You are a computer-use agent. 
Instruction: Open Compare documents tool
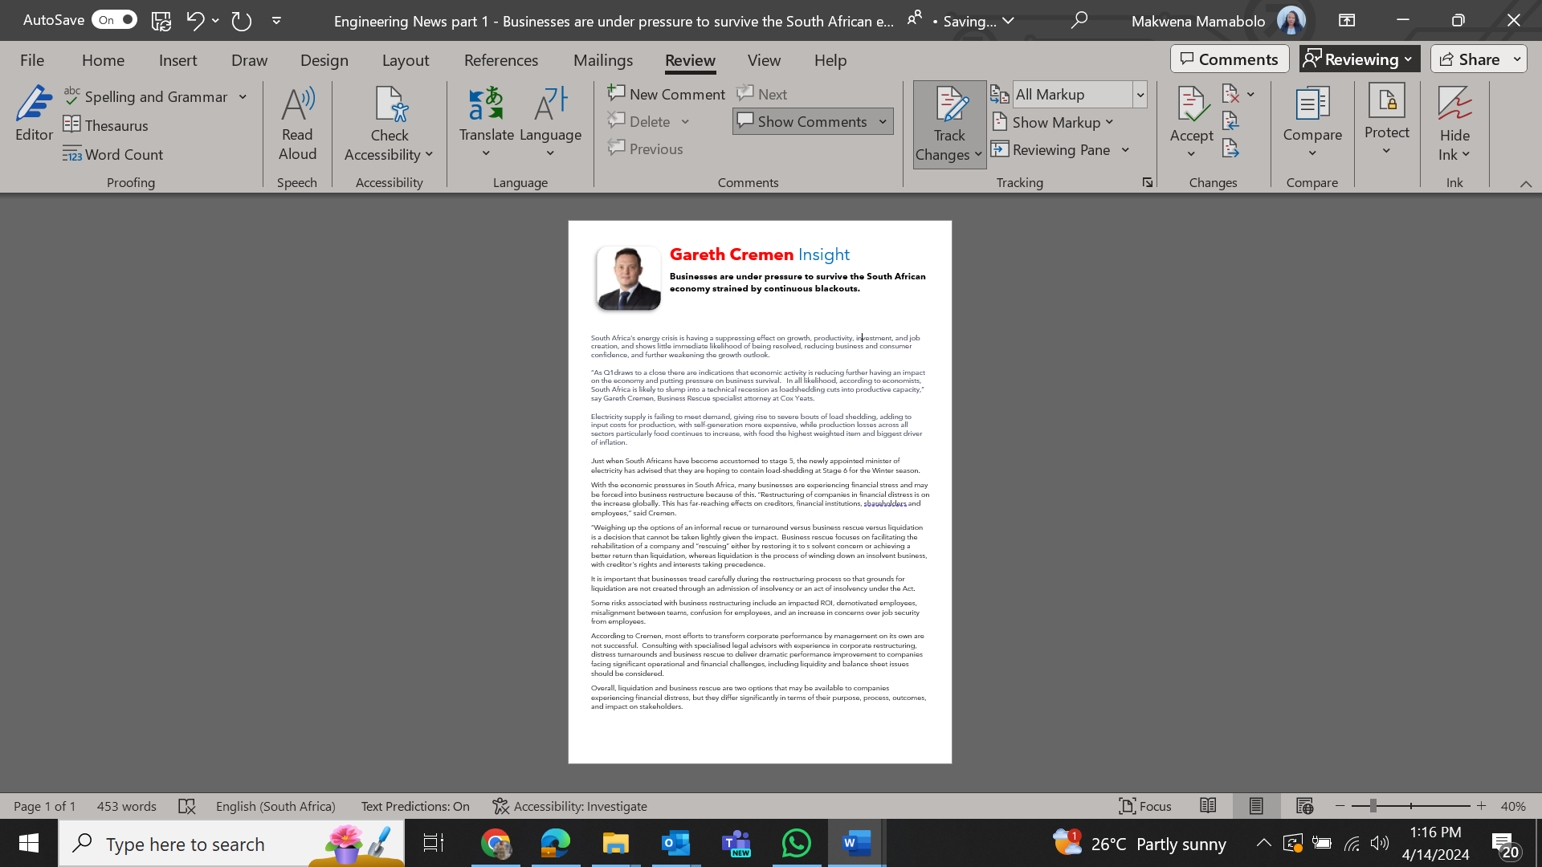(1312, 122)
